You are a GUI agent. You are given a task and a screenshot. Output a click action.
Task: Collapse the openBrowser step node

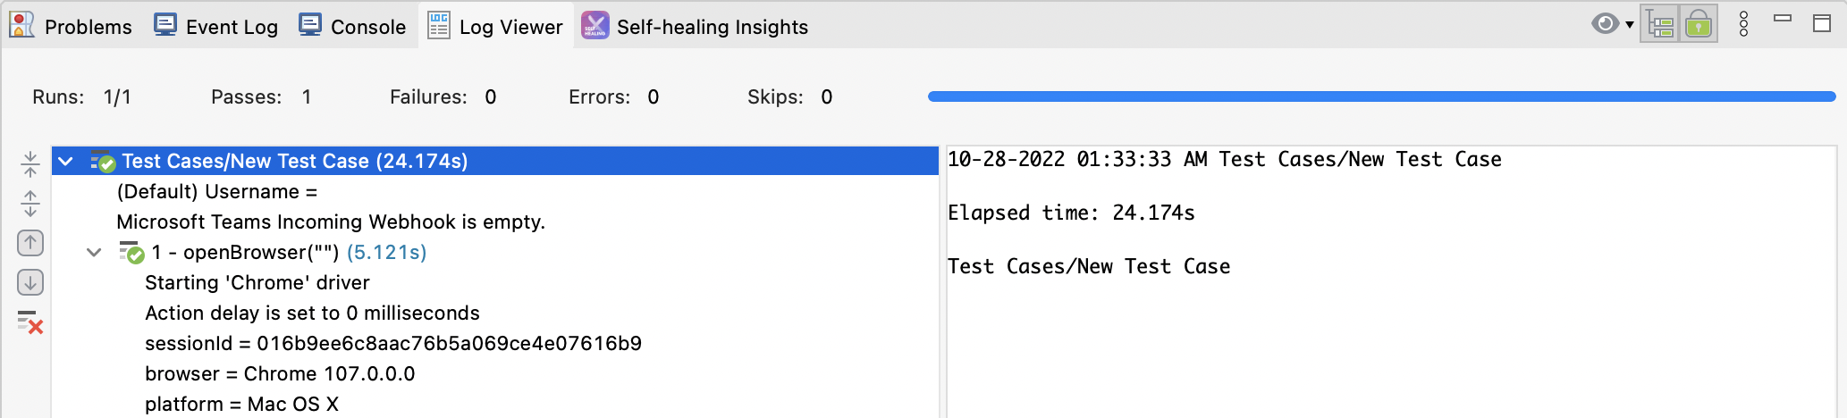click(x=94, y=253)
